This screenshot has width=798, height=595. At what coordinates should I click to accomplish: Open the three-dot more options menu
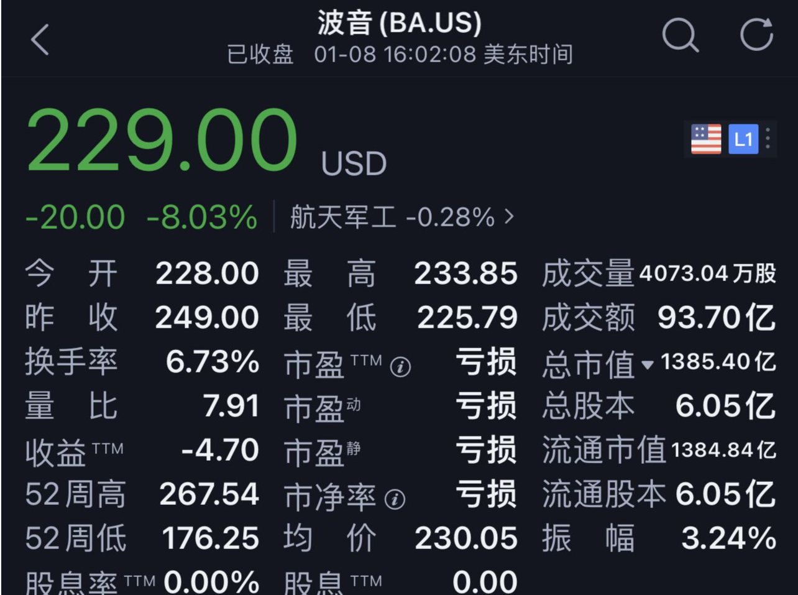tap(768, 138)
